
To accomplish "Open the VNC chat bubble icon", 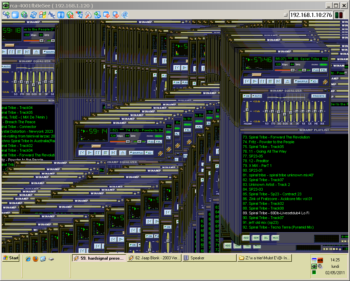I will pos(125,15).
